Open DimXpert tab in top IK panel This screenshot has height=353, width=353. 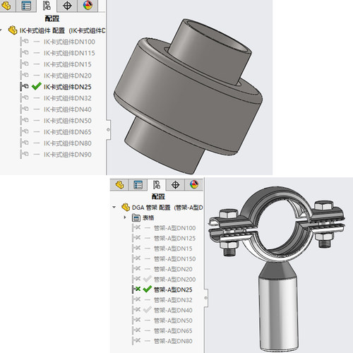(x=67, y=6)
